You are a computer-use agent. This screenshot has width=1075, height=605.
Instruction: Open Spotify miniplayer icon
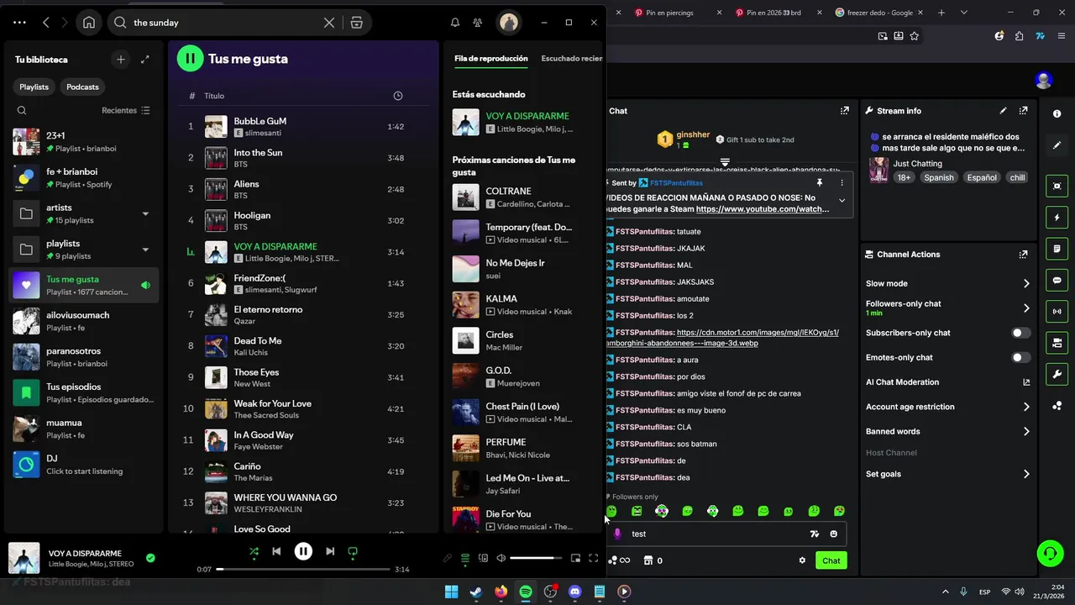pyautogui.click(x=575, y=558)
